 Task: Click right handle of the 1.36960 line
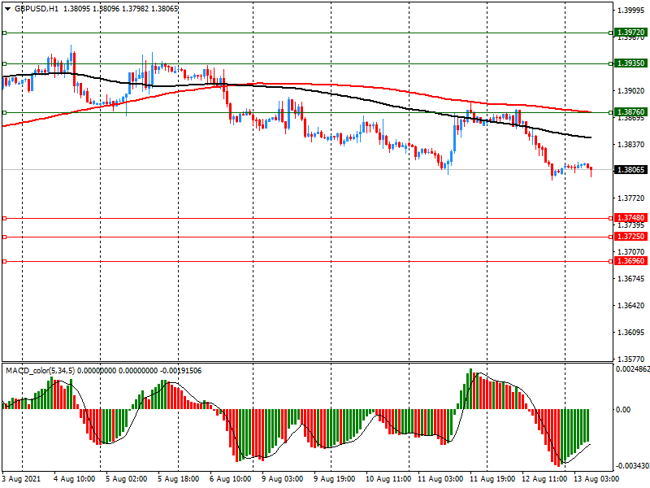(611, 261)
